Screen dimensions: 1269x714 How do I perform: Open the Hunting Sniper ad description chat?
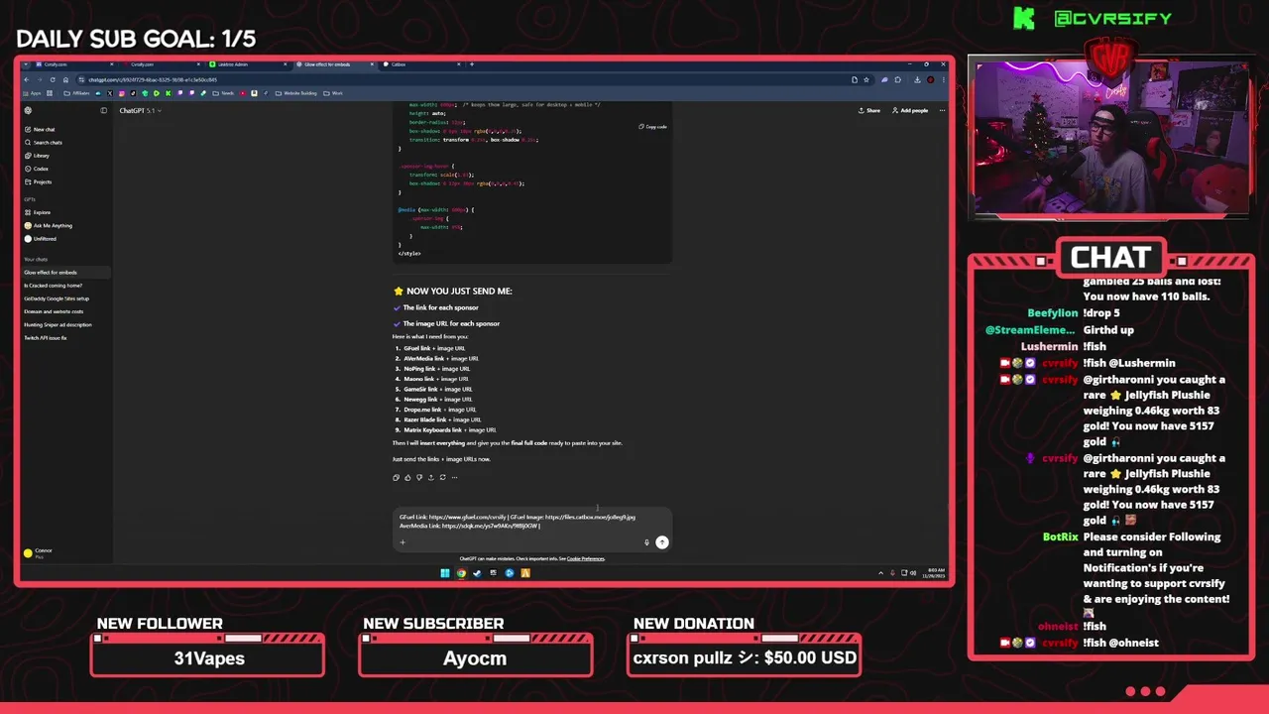[58, 324]
